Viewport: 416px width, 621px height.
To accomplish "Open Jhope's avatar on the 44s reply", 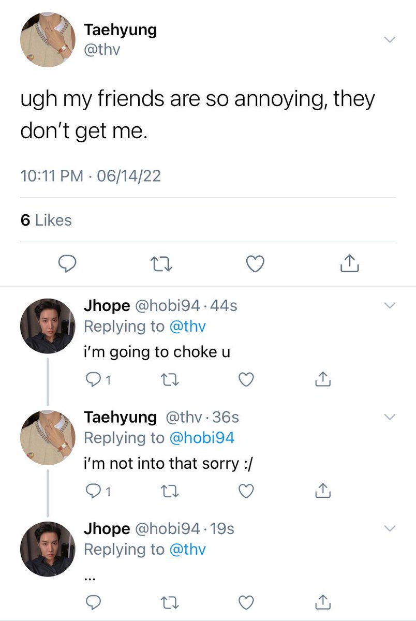I will [48, 326].
